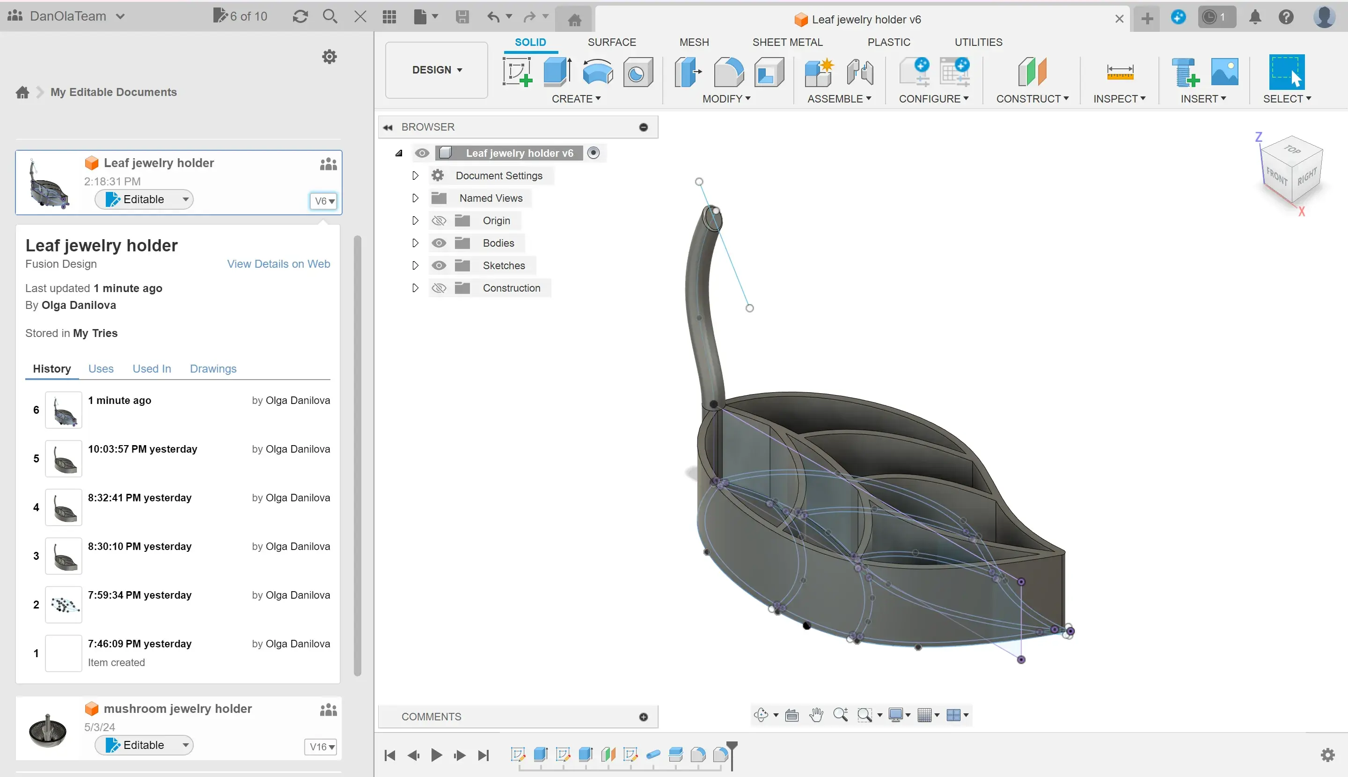Open the Drawings tab
Viewport: 1348px width, 777px height.
click(x=213, y=369)
